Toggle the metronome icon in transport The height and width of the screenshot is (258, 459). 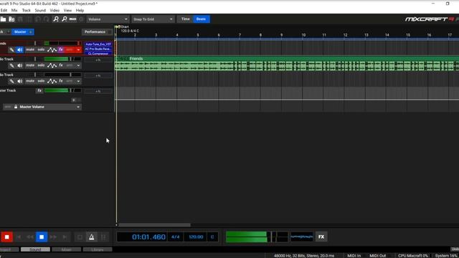click(92, 237)
